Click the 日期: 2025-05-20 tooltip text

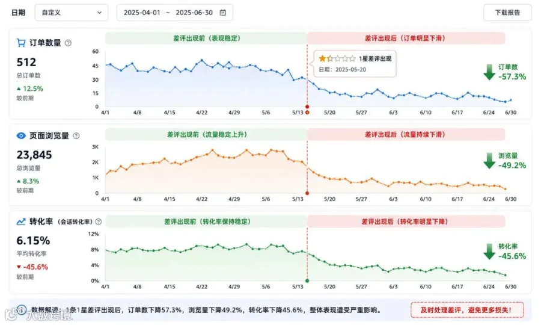coord(342,69)
